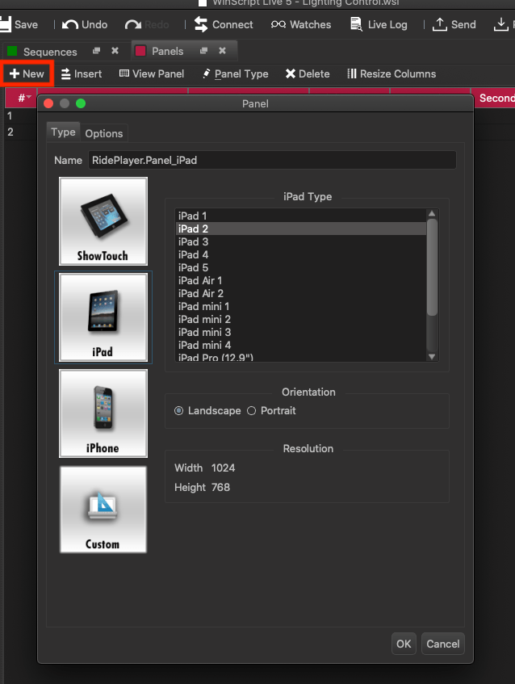
Task: Select iPad mini 2 in the list
Action: [x=301, y=319]
